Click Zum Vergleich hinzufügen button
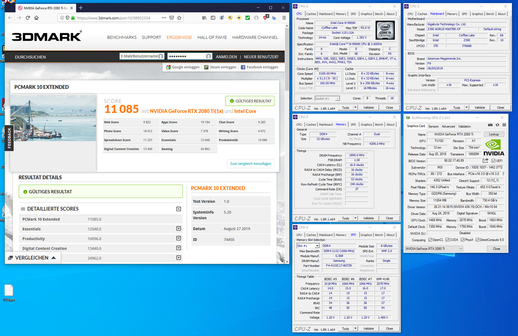 250,164
